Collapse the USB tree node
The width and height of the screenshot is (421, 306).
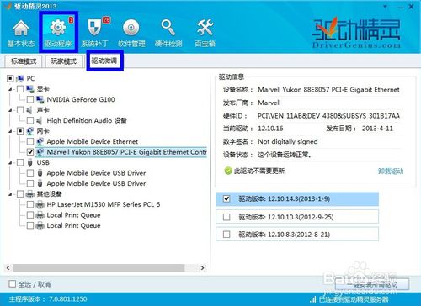coord(10,163)
